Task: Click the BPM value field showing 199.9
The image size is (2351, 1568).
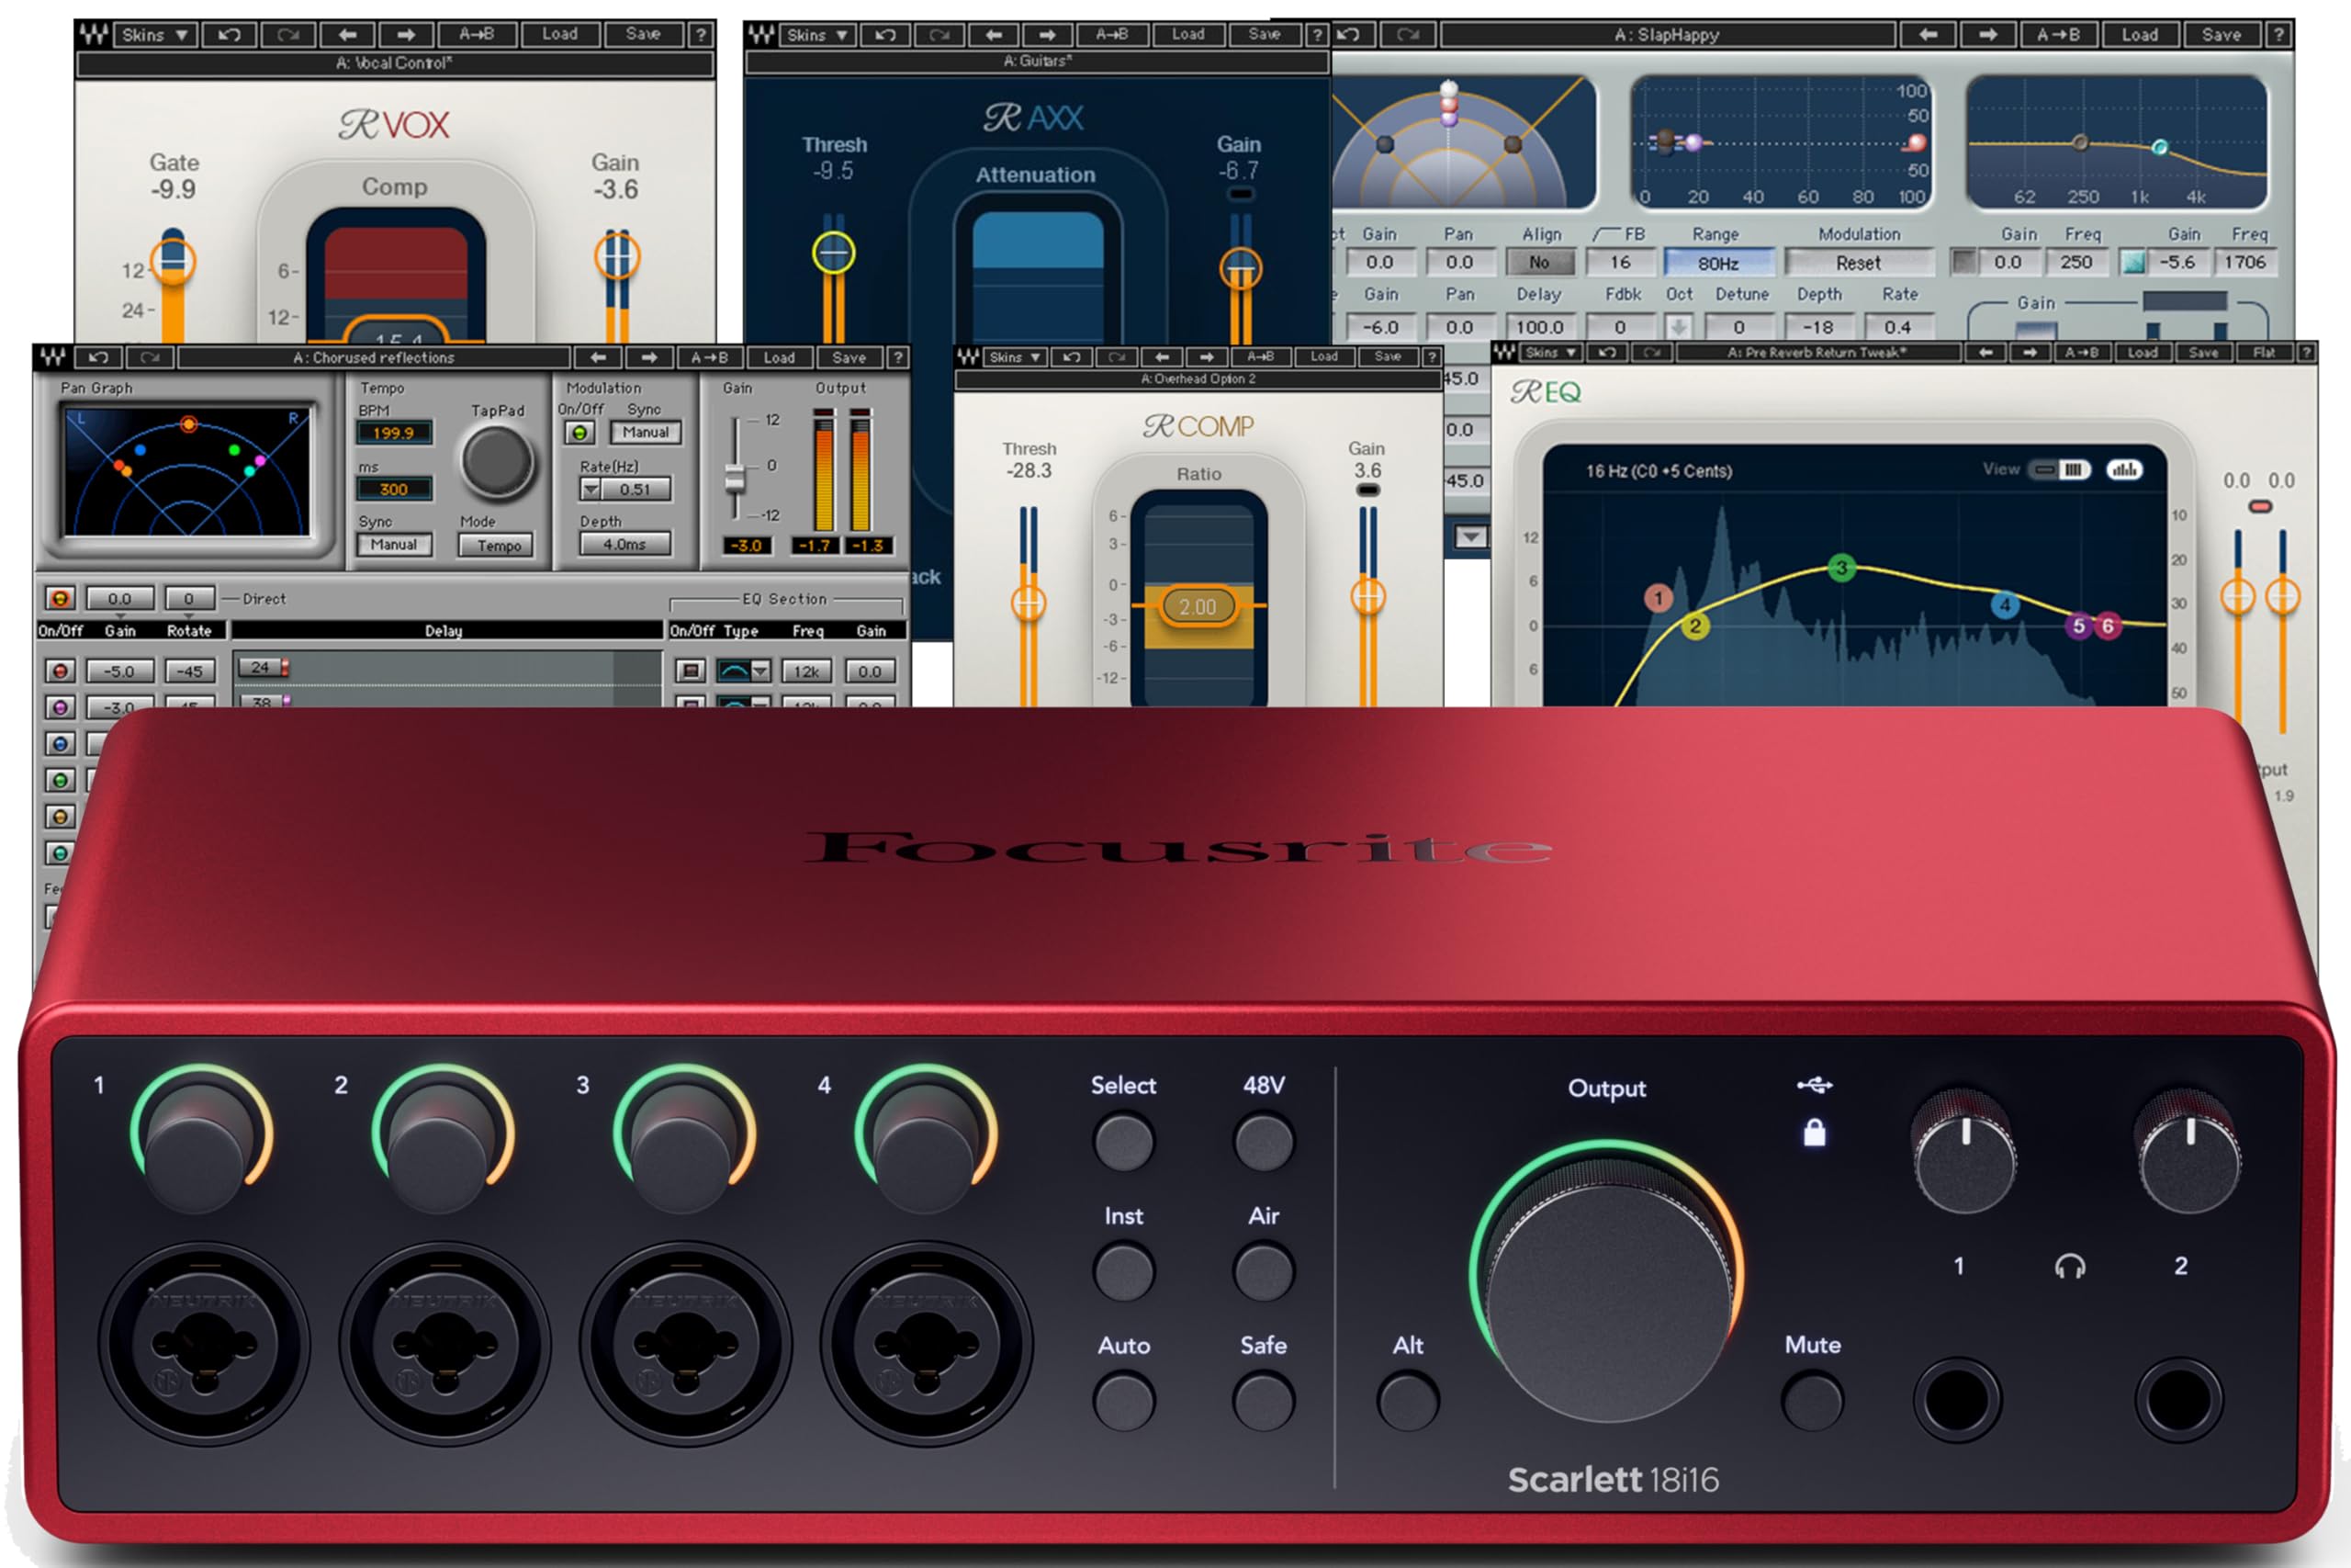Action: [398, 432]
